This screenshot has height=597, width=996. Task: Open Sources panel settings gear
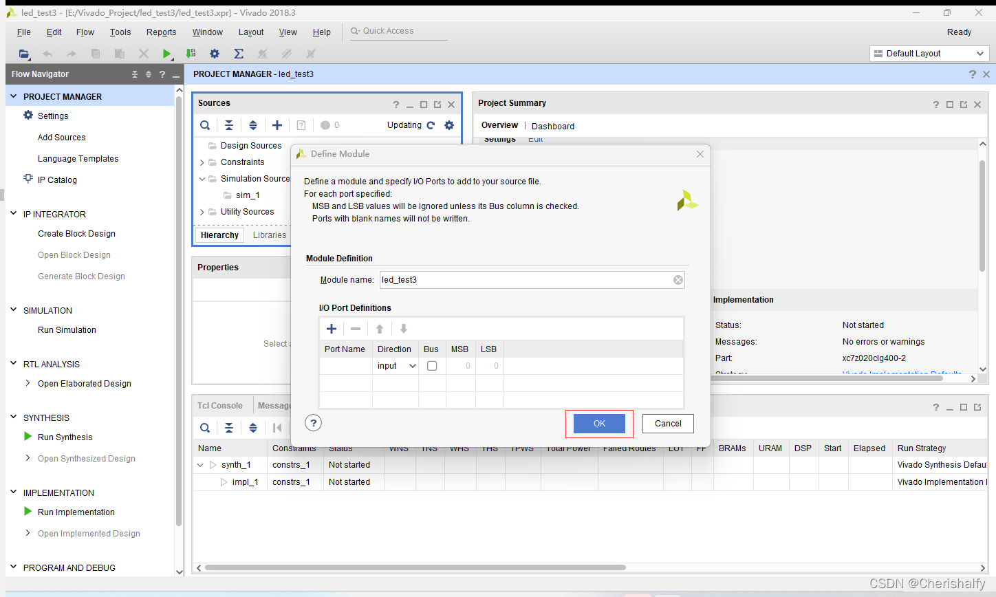tap(449, 125)
